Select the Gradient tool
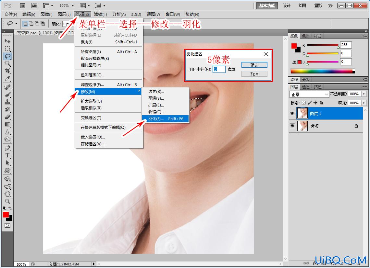 coord(7,124)
